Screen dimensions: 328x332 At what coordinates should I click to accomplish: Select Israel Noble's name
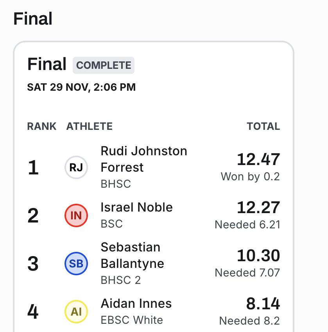click(136, 207)
